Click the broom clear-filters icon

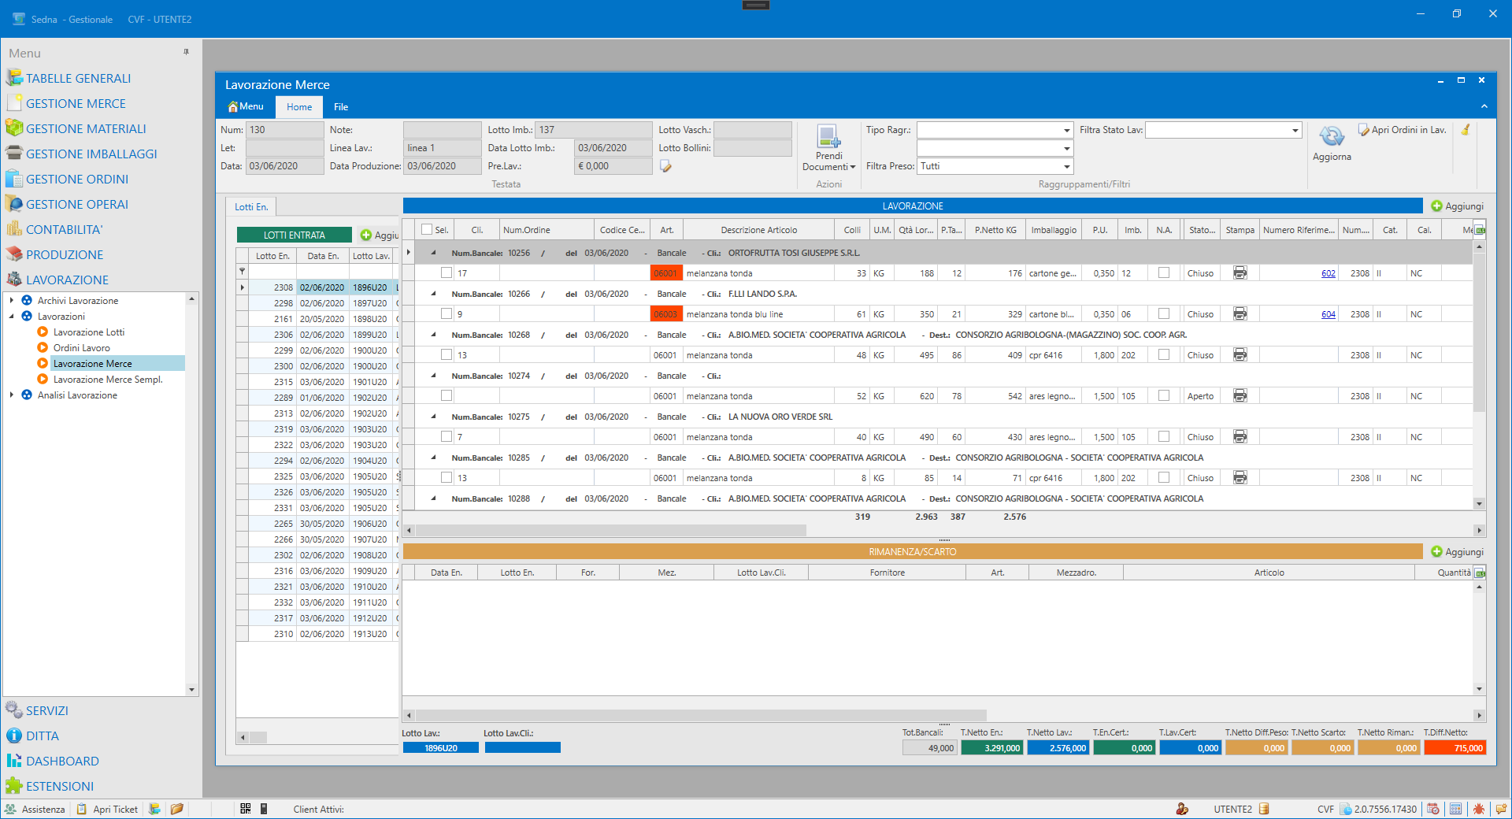(1466, 130)
